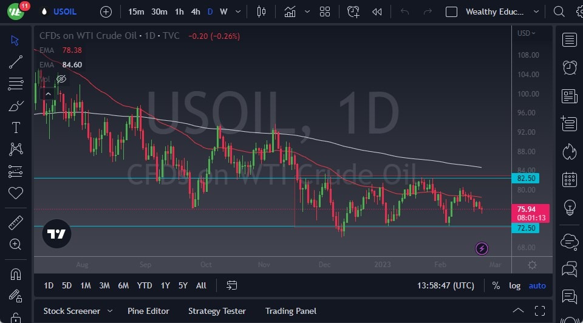The width and height of the screenshot is (583, 323).
Task: Select the trend line drawing tool
Action: (16, 61)
